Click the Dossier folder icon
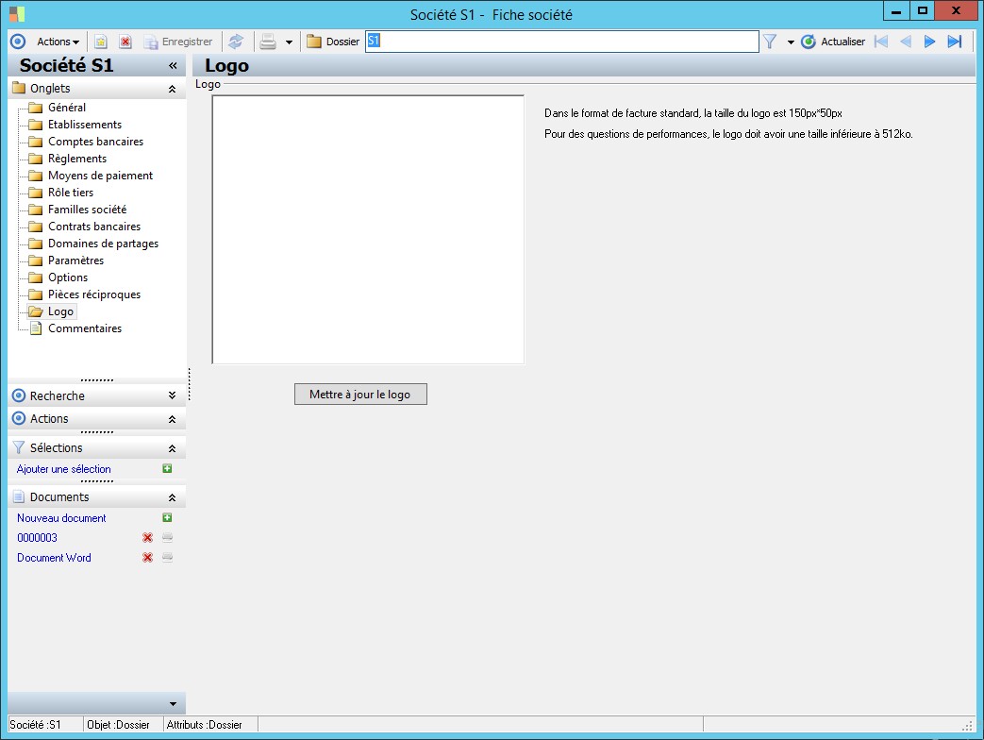This screenshot has width=984, height=740. tap(314, 42)
